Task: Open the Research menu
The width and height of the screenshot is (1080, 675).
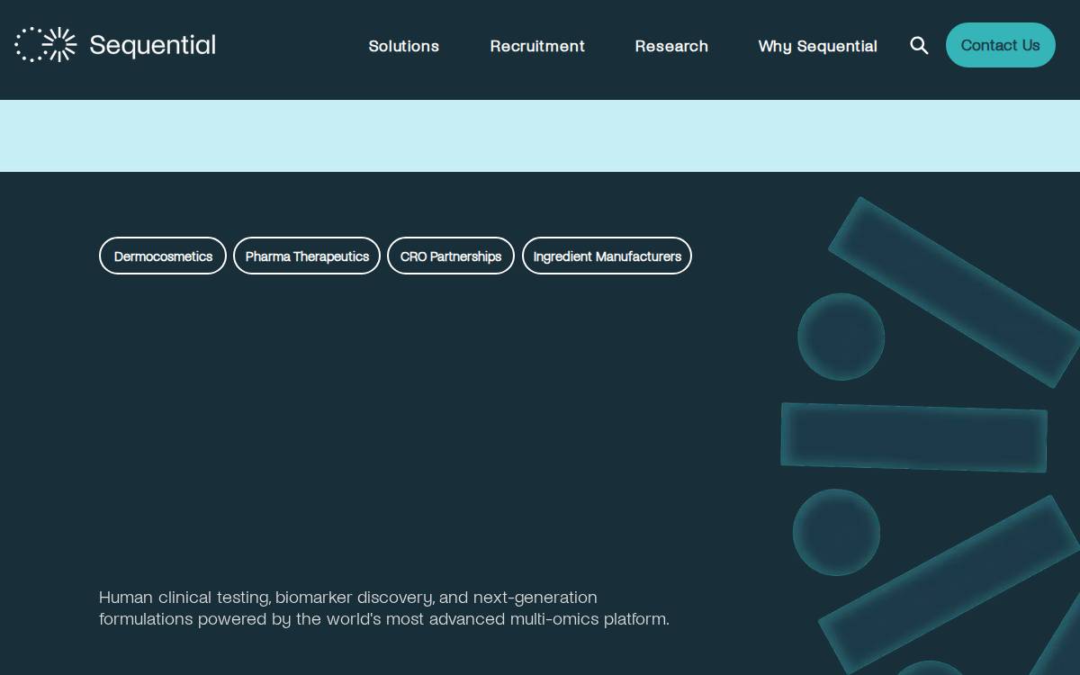Action: [671, 46]
